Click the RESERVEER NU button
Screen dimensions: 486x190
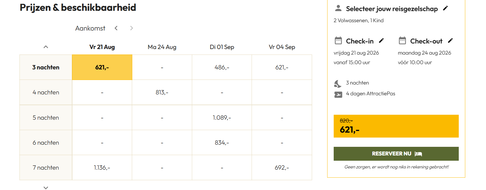point(396,154)
